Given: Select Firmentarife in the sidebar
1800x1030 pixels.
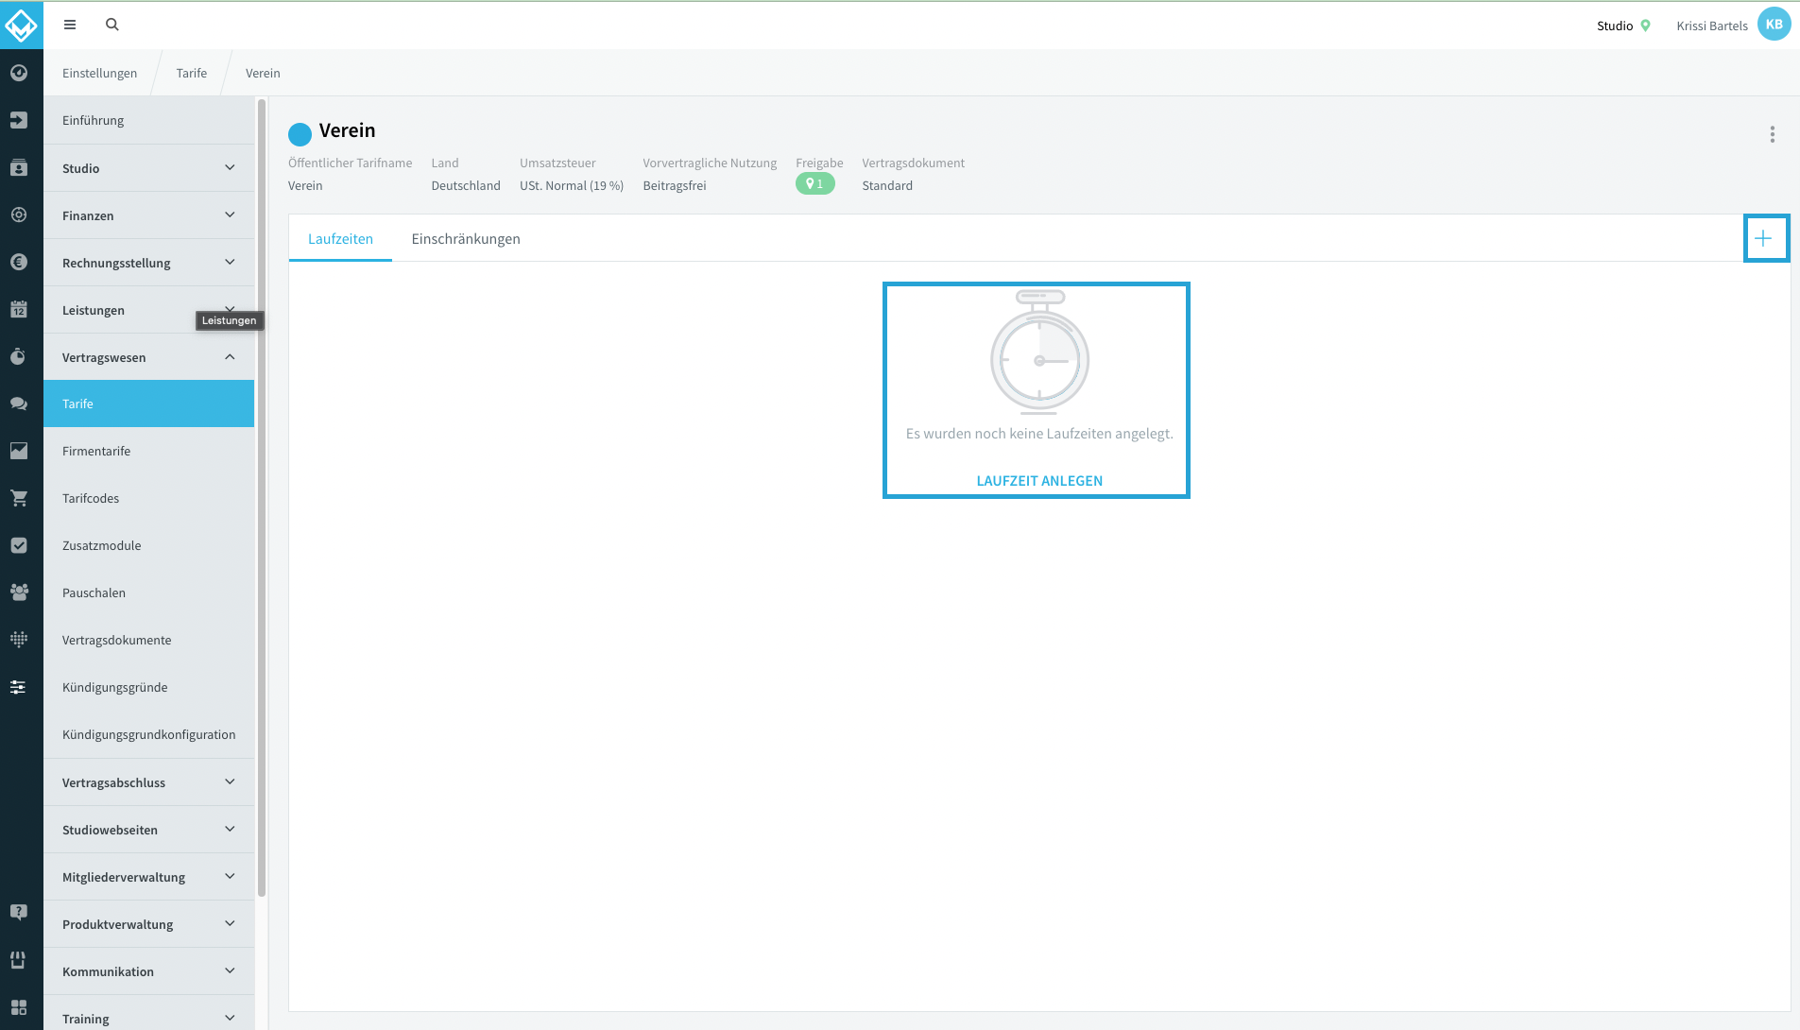Looking at the screenshot, I should tap(148, 451).
